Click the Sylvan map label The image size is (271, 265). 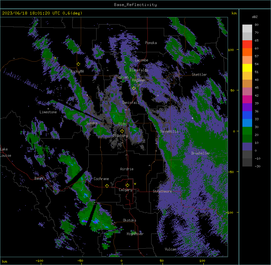123,77
